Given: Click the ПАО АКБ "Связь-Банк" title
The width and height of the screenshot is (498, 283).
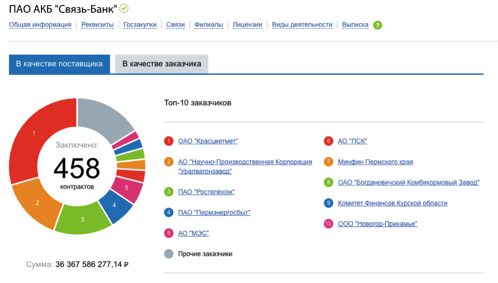Looking at the screenshot, I should 63,9.
